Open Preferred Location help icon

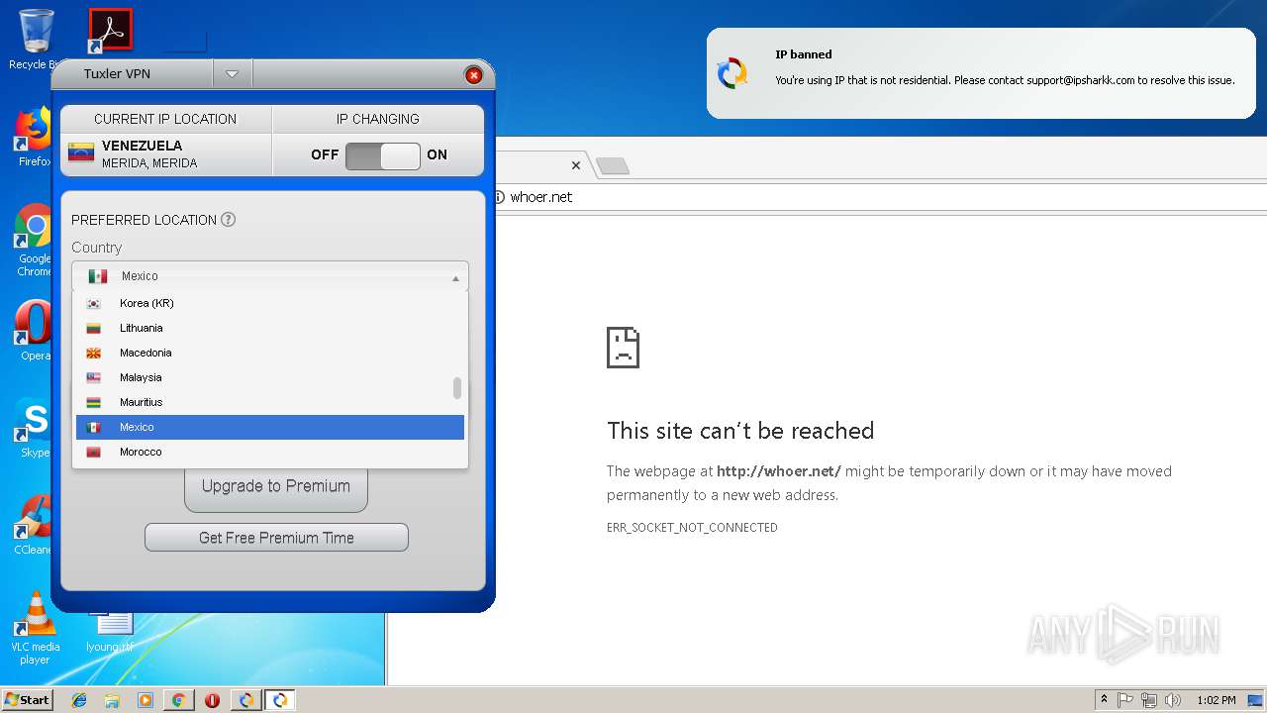click(x=228, y=220)
